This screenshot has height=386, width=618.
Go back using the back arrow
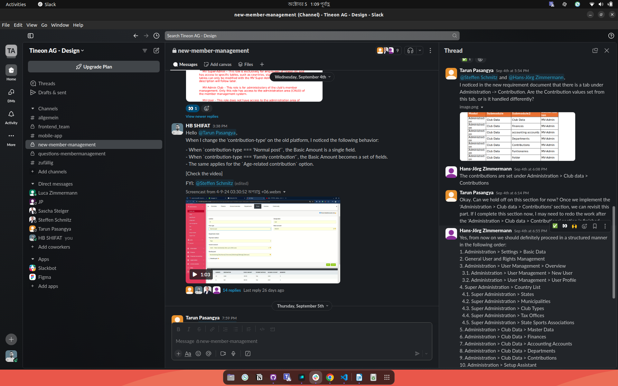click(136, 36)
